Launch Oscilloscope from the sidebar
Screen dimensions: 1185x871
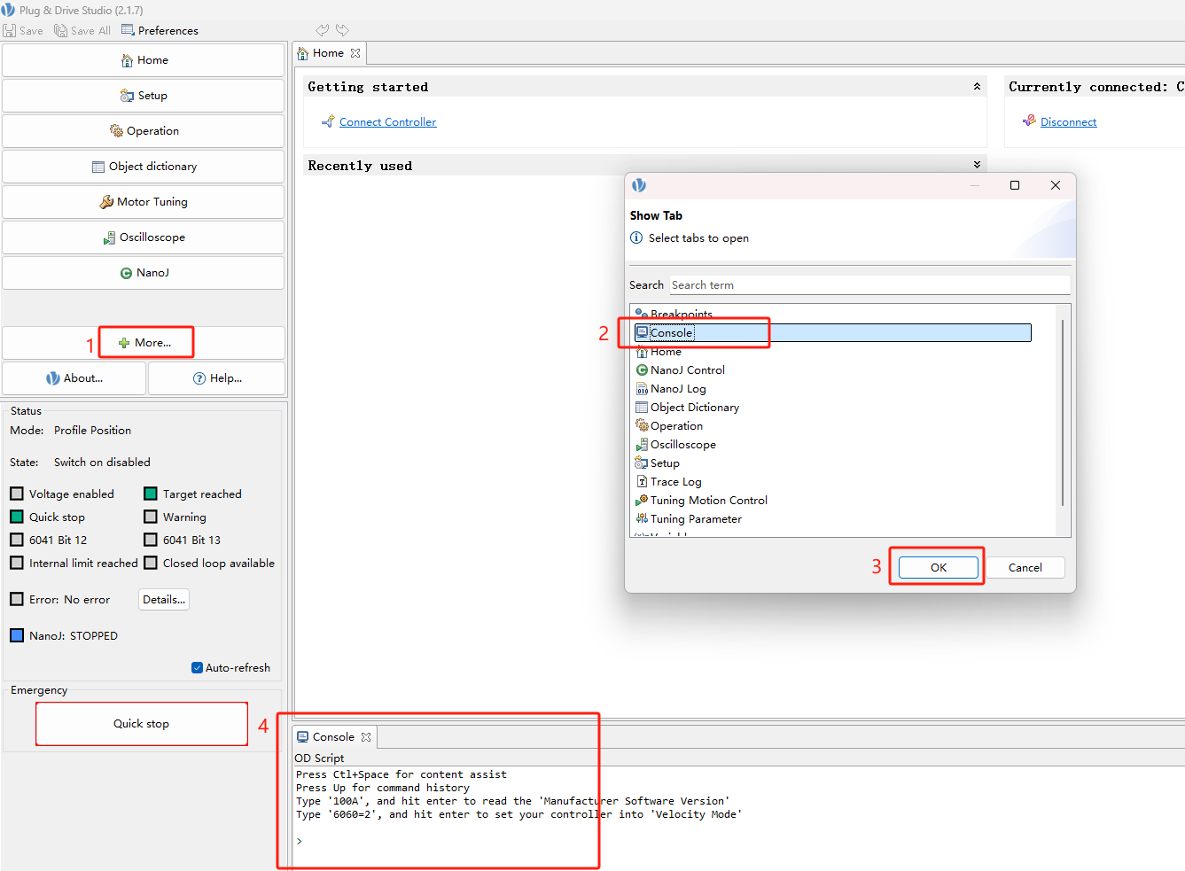click(144, 237)
